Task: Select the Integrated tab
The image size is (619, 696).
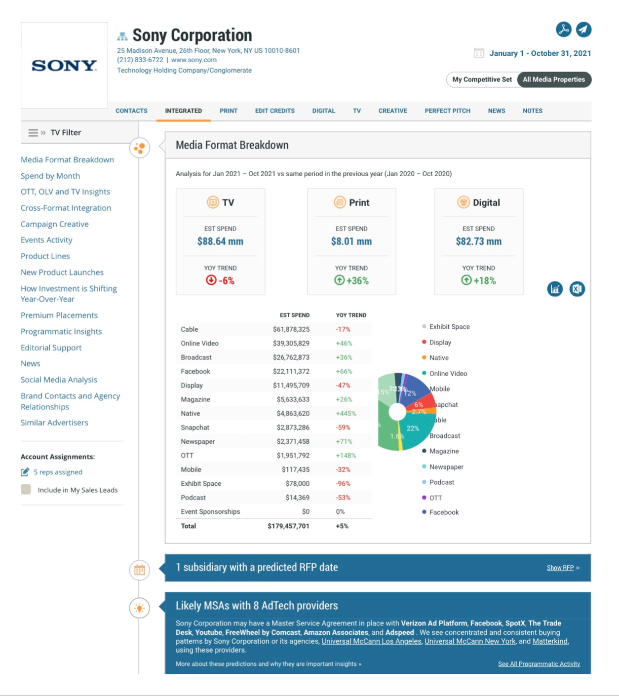Action: tap(184, 111)
